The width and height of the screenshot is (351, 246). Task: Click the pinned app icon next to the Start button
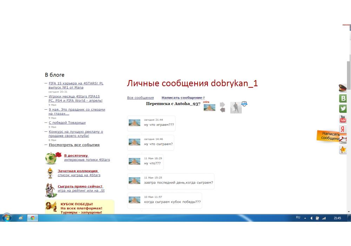(21, 218)
